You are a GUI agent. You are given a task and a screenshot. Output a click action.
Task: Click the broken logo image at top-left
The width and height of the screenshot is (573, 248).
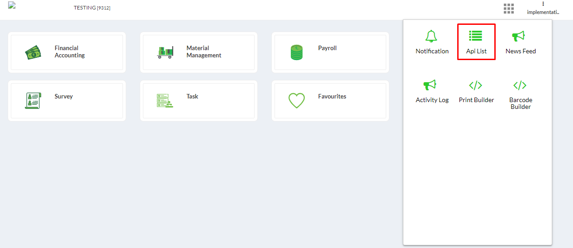point(12,5)
